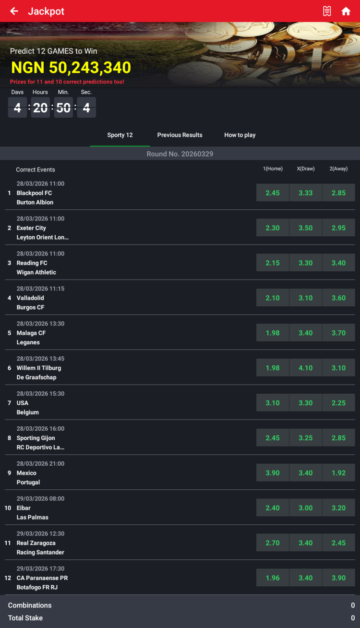Choose away 3.10 for De Graafschap

point(338,368)
